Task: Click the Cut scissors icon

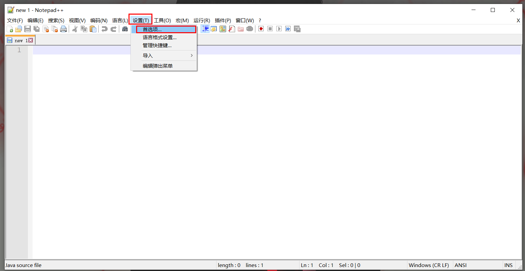Action: click(75, 29)
